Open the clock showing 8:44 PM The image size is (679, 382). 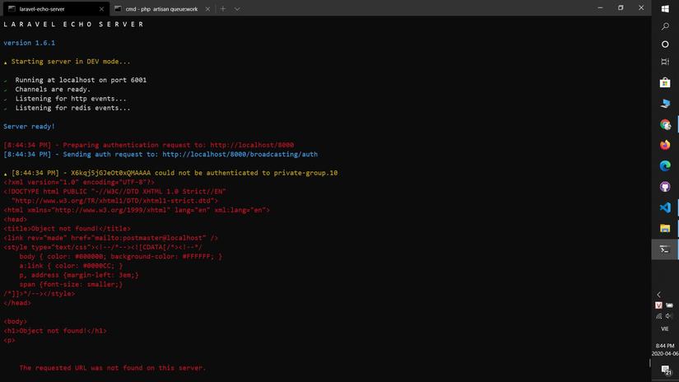(665, 350)
